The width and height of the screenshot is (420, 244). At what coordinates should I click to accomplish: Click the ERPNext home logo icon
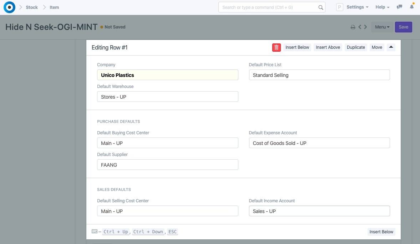coord(9,7)
